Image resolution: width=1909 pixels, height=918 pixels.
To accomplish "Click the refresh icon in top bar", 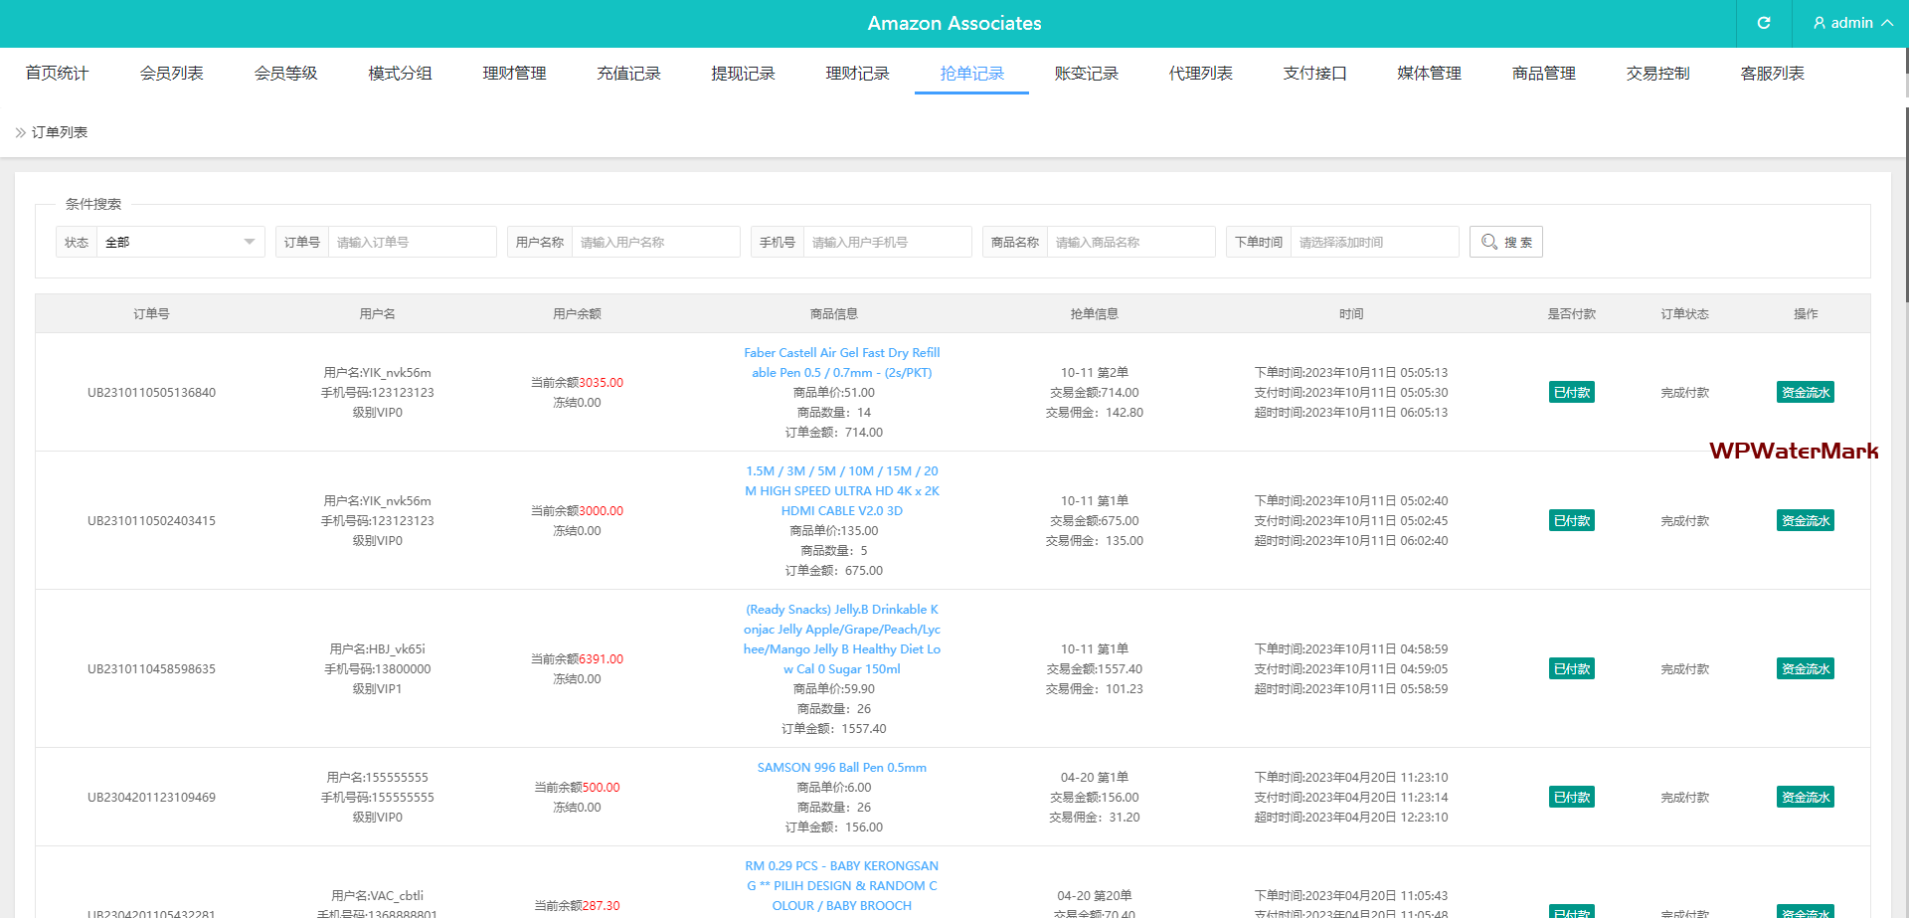I will pyautogui.click(x=1764, y=23).
